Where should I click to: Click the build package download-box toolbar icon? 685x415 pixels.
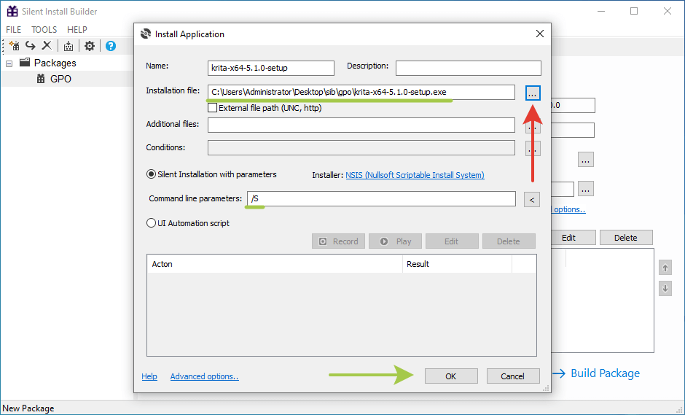(68, 46)
